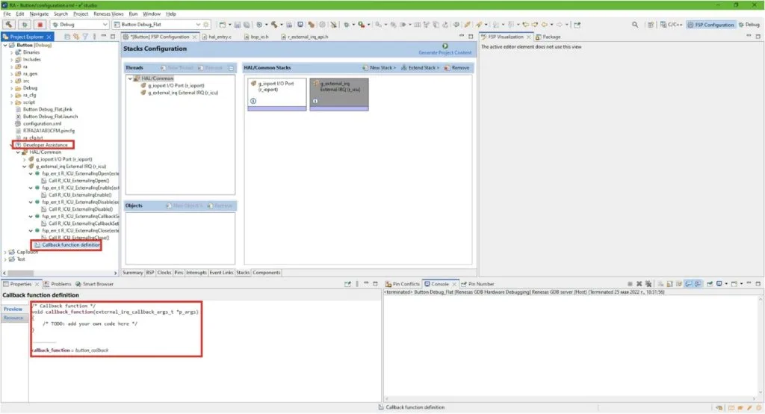Collapse the Button project node
Screen dimensions: 765x414
pyautogui.click(x=5, y=45)
